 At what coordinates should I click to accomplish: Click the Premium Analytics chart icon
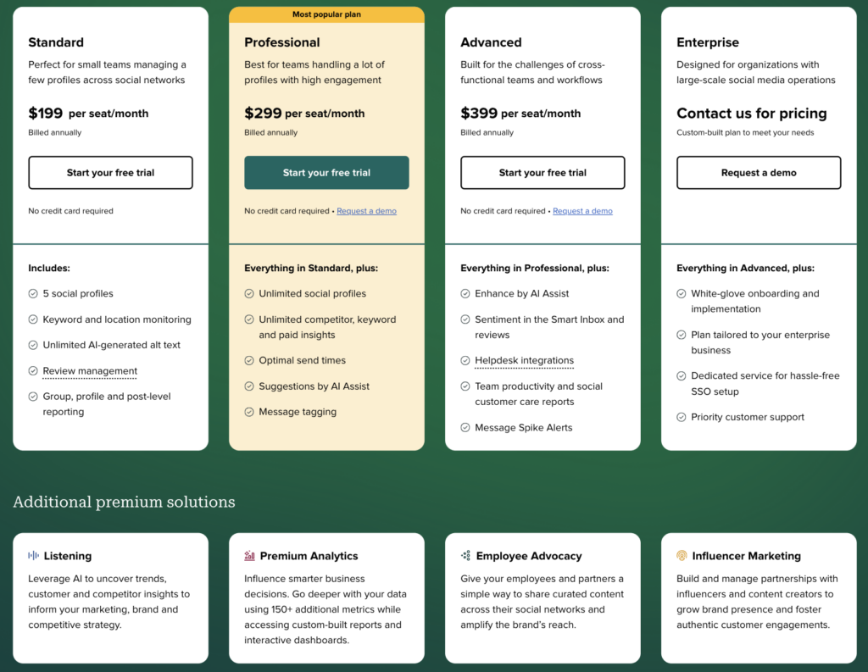250,555
